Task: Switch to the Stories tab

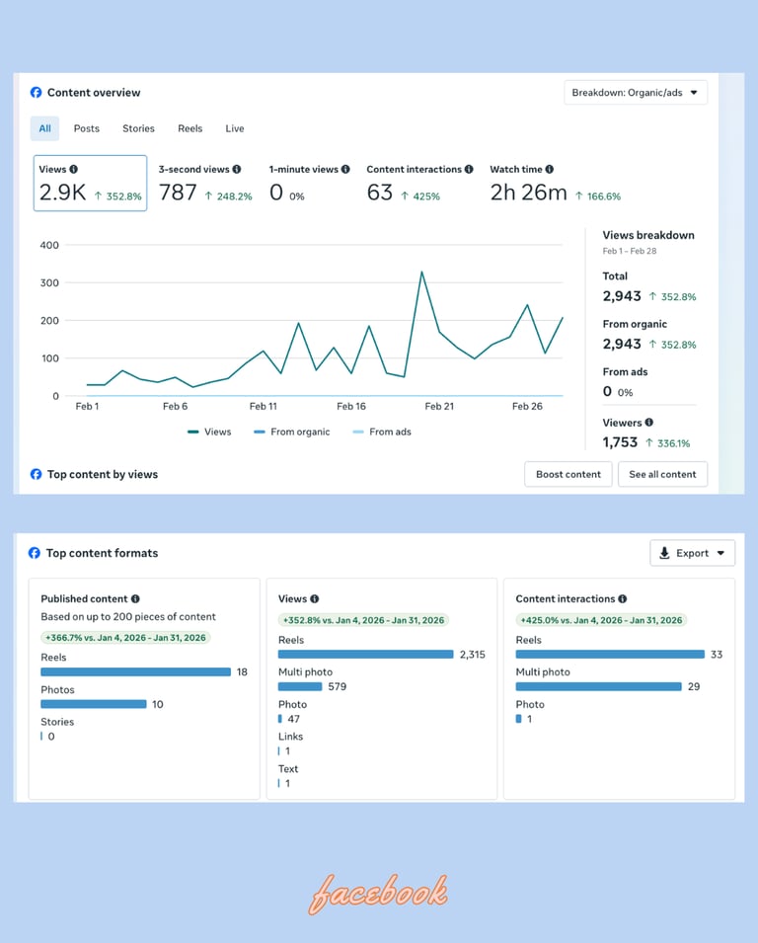Action: click(138, 128)
